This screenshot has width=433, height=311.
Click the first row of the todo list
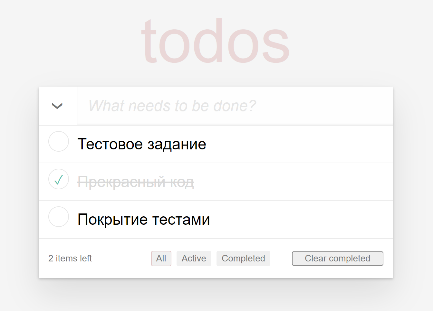[x=216, y=144]
